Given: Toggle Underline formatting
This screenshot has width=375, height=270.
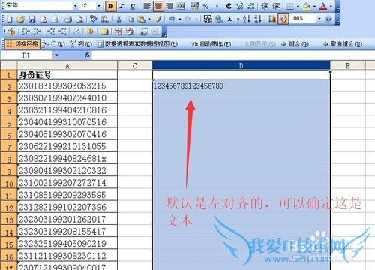Looking at the screenshot, I should pyautogui.click(x=133, y=6).
